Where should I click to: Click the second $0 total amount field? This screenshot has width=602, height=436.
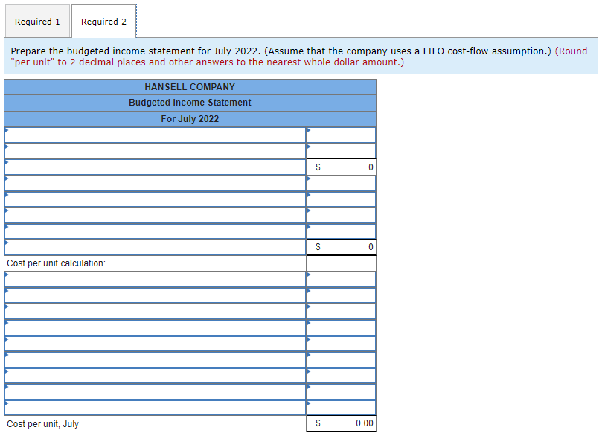(x=342, y=246)
